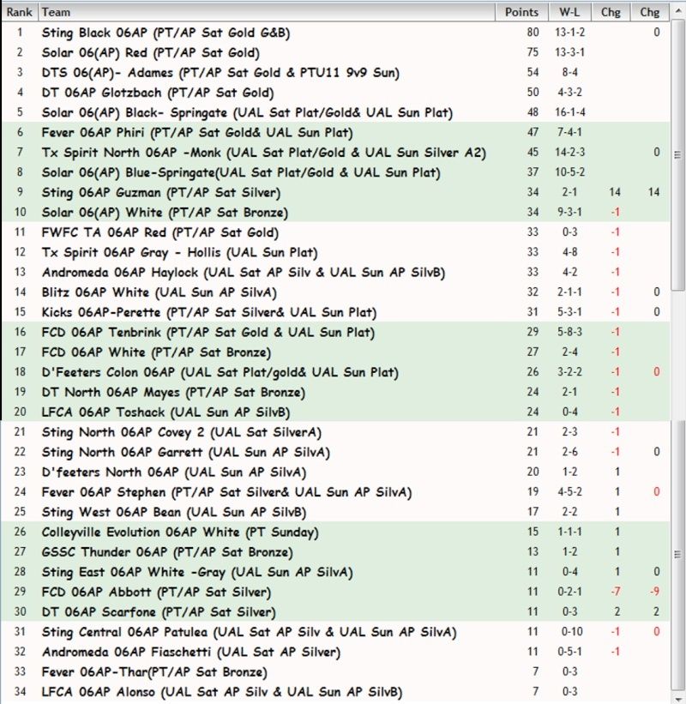Click the 14-2-3 record cell
Viewport: 686px width, 704px height.
pyautogui.click(x=569, y=152)
